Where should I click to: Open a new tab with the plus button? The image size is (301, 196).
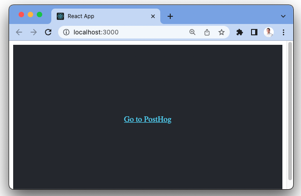pos(170,16)
